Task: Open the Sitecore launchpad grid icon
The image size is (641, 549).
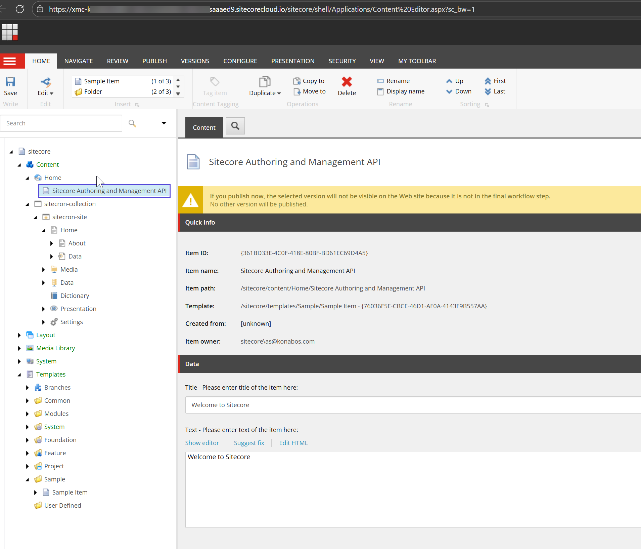Action: 10,32
